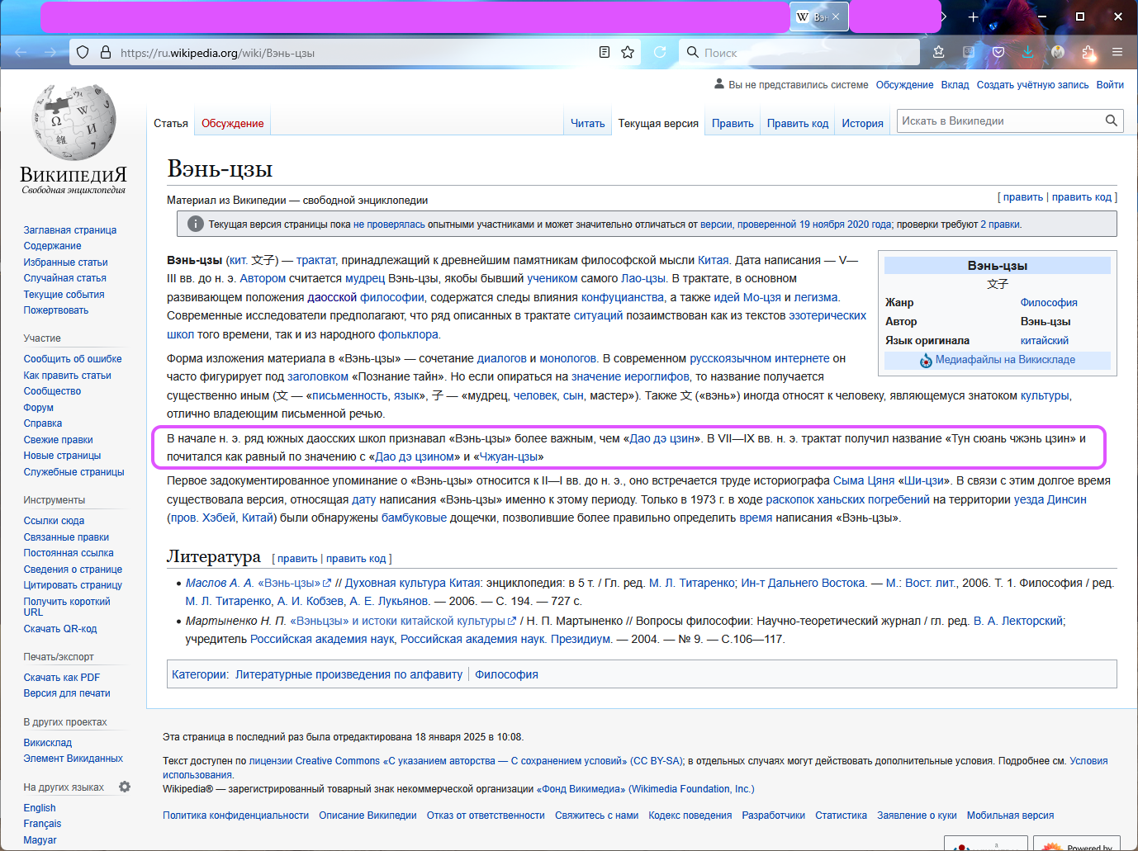Open language settings gear icon

pyautogui.click(x=125, y=787)
